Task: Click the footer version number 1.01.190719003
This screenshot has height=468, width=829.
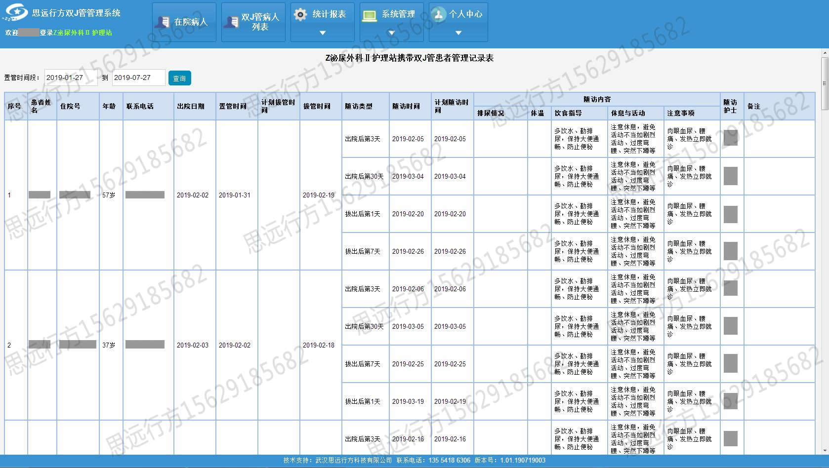Action: coord(523,460)
